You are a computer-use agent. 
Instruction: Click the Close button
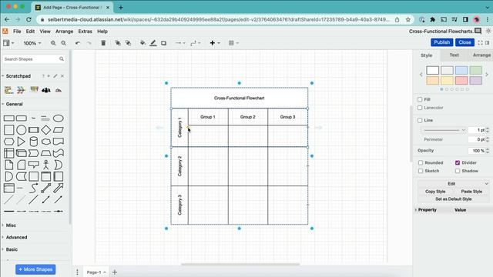pos(464,42)
